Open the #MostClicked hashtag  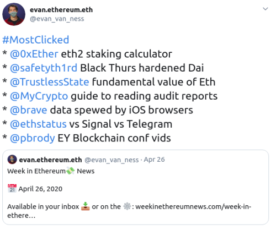pyautogui.click(x=36, y=40)
